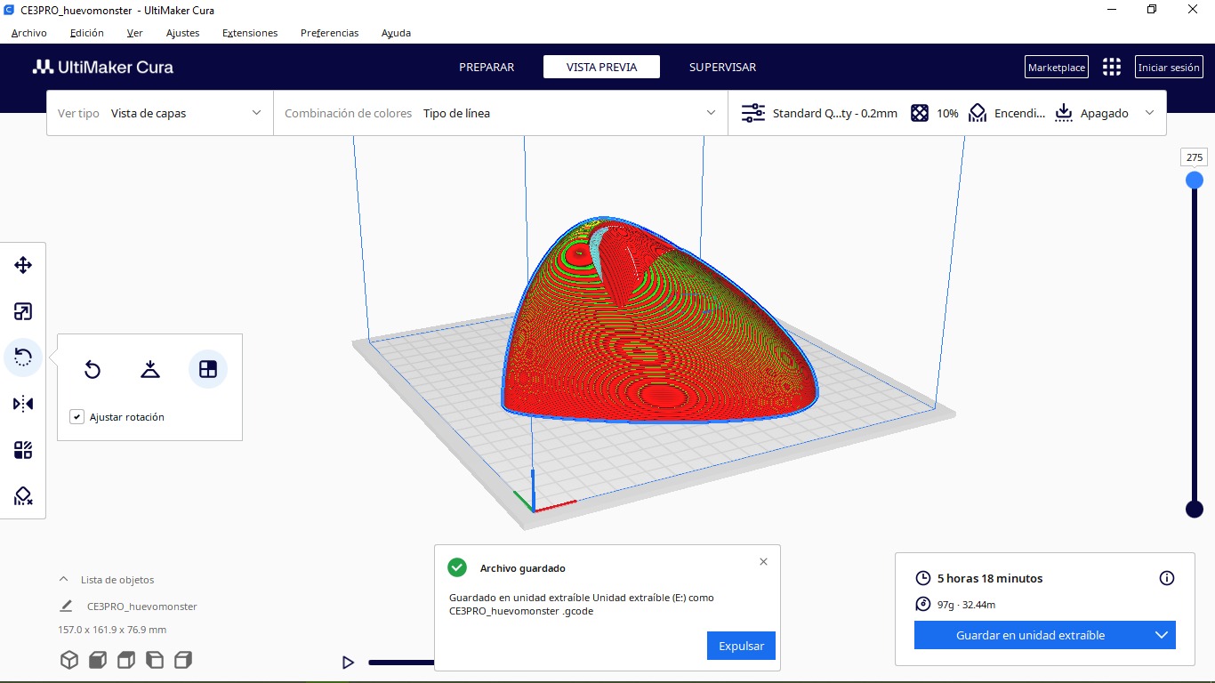Click Iniciar sesión button
This screenshot has height=683, width=1215.
click(x=1169, y=67)
